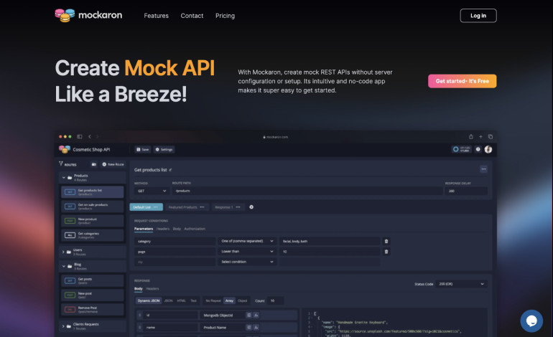Click the browser new tab plus icon
Screen dimensions: 553x337
coord(480,137)
